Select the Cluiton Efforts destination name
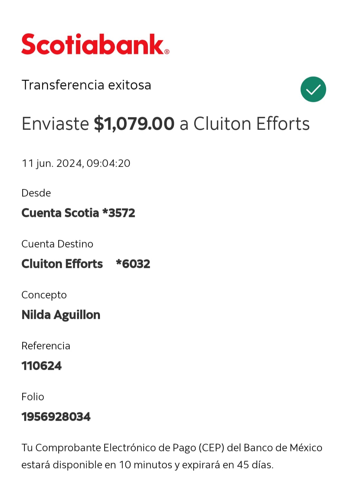Screen dimensions: 348x482 click(x=62, y=264)
